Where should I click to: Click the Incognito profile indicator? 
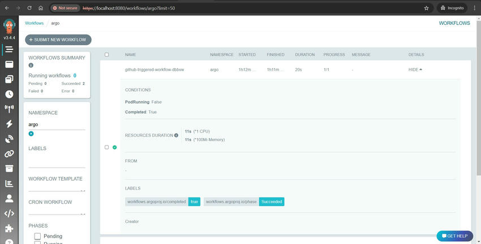[x=453, y=8]
